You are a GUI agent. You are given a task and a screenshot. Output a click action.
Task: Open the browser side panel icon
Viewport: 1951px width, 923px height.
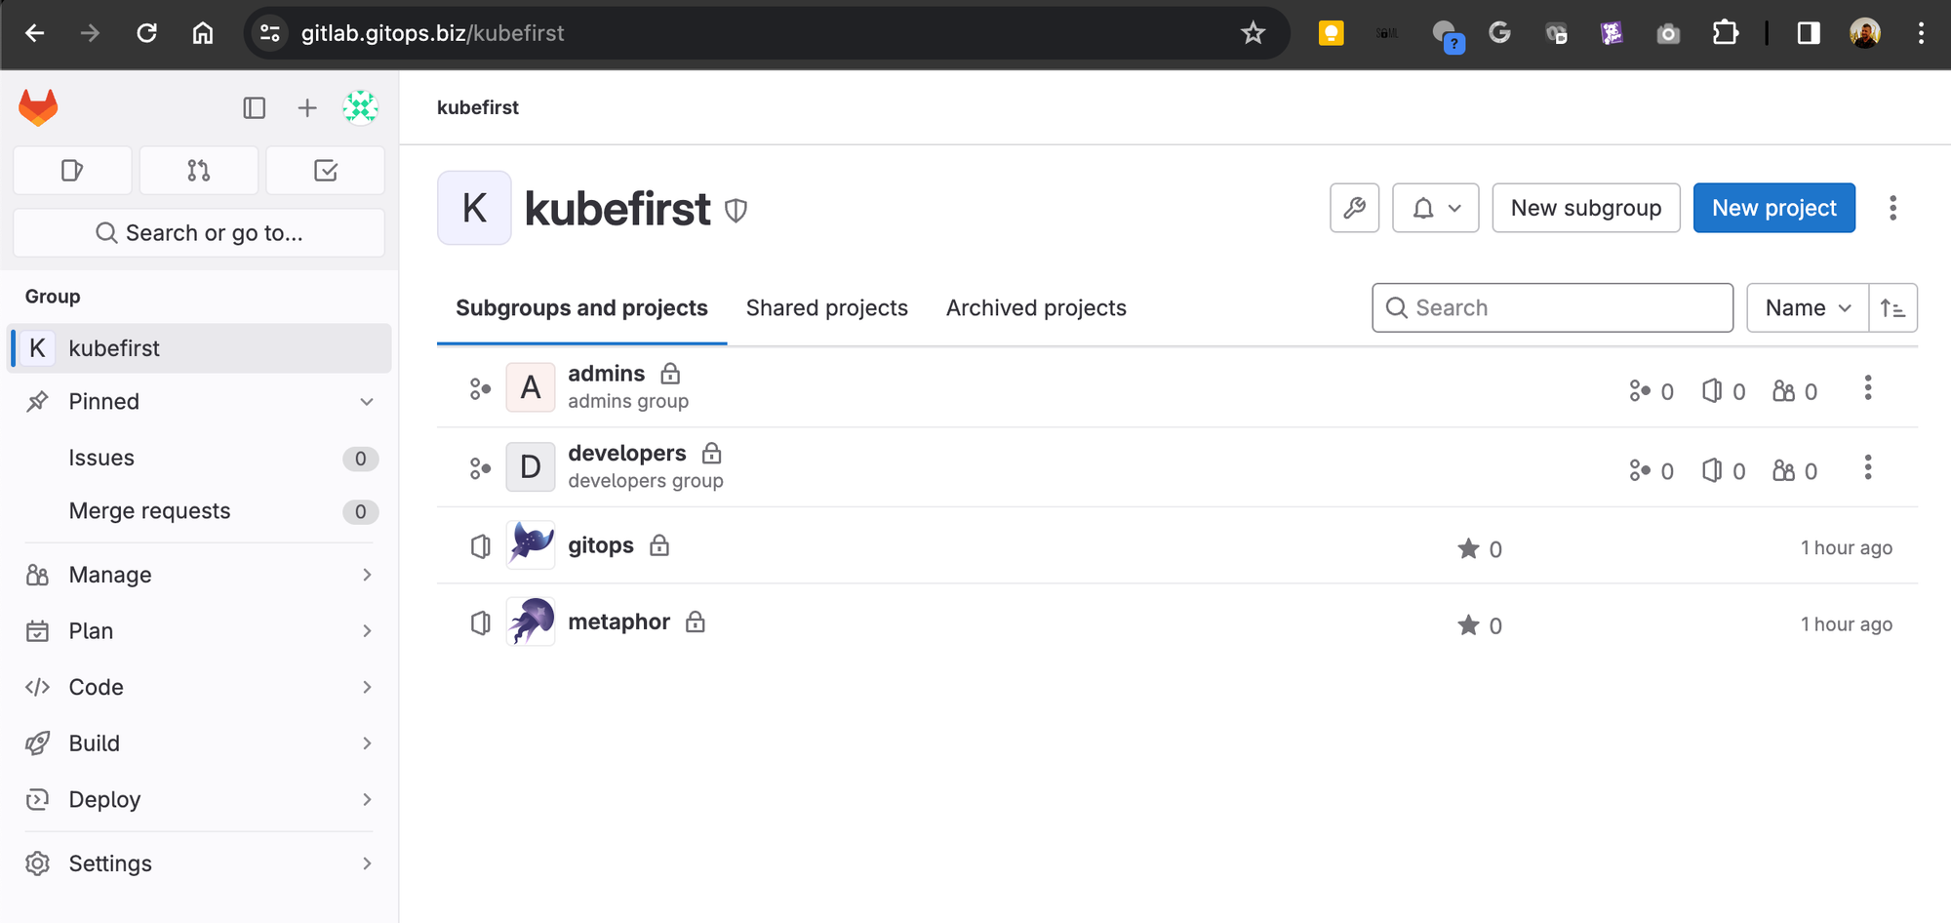click(1809, 33)
